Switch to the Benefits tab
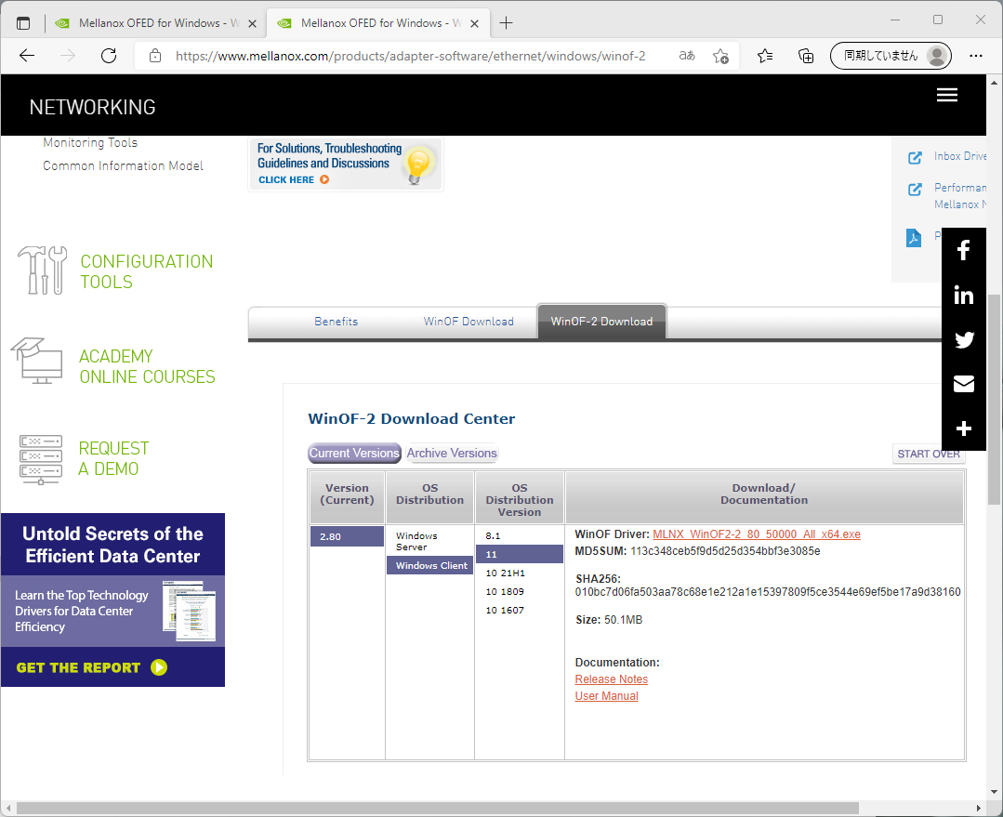The height and width of the screenshot is (817, 1003). tap(336, 322)
